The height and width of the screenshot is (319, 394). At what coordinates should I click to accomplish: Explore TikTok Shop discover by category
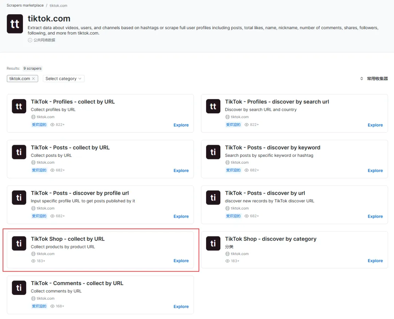(375, 261)
